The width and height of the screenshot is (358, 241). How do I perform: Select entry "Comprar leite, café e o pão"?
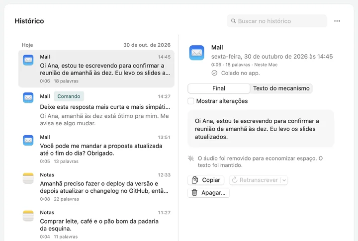tap(96, 224)
